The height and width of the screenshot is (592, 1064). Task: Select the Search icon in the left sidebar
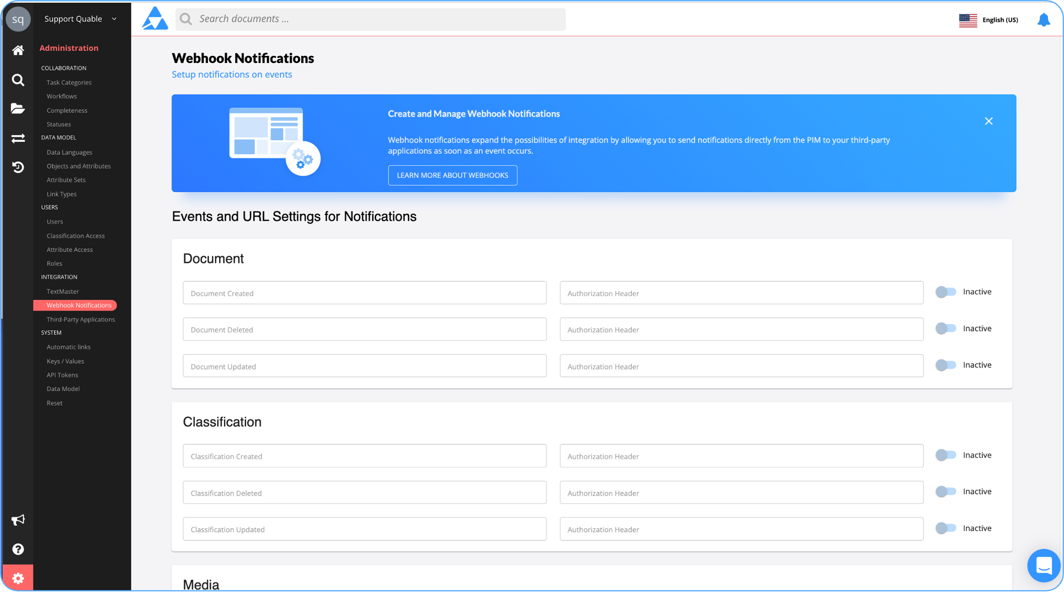click(18, 80)
